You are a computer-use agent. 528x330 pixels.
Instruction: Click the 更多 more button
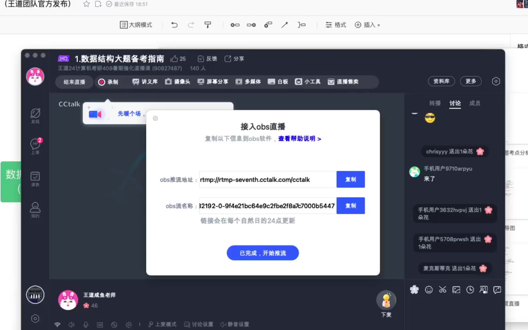point(471,81)
